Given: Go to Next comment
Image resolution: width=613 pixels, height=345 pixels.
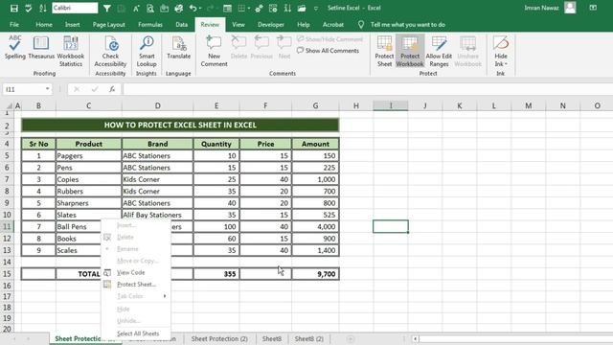Looking at the screenshot, I should pos(284,48).
